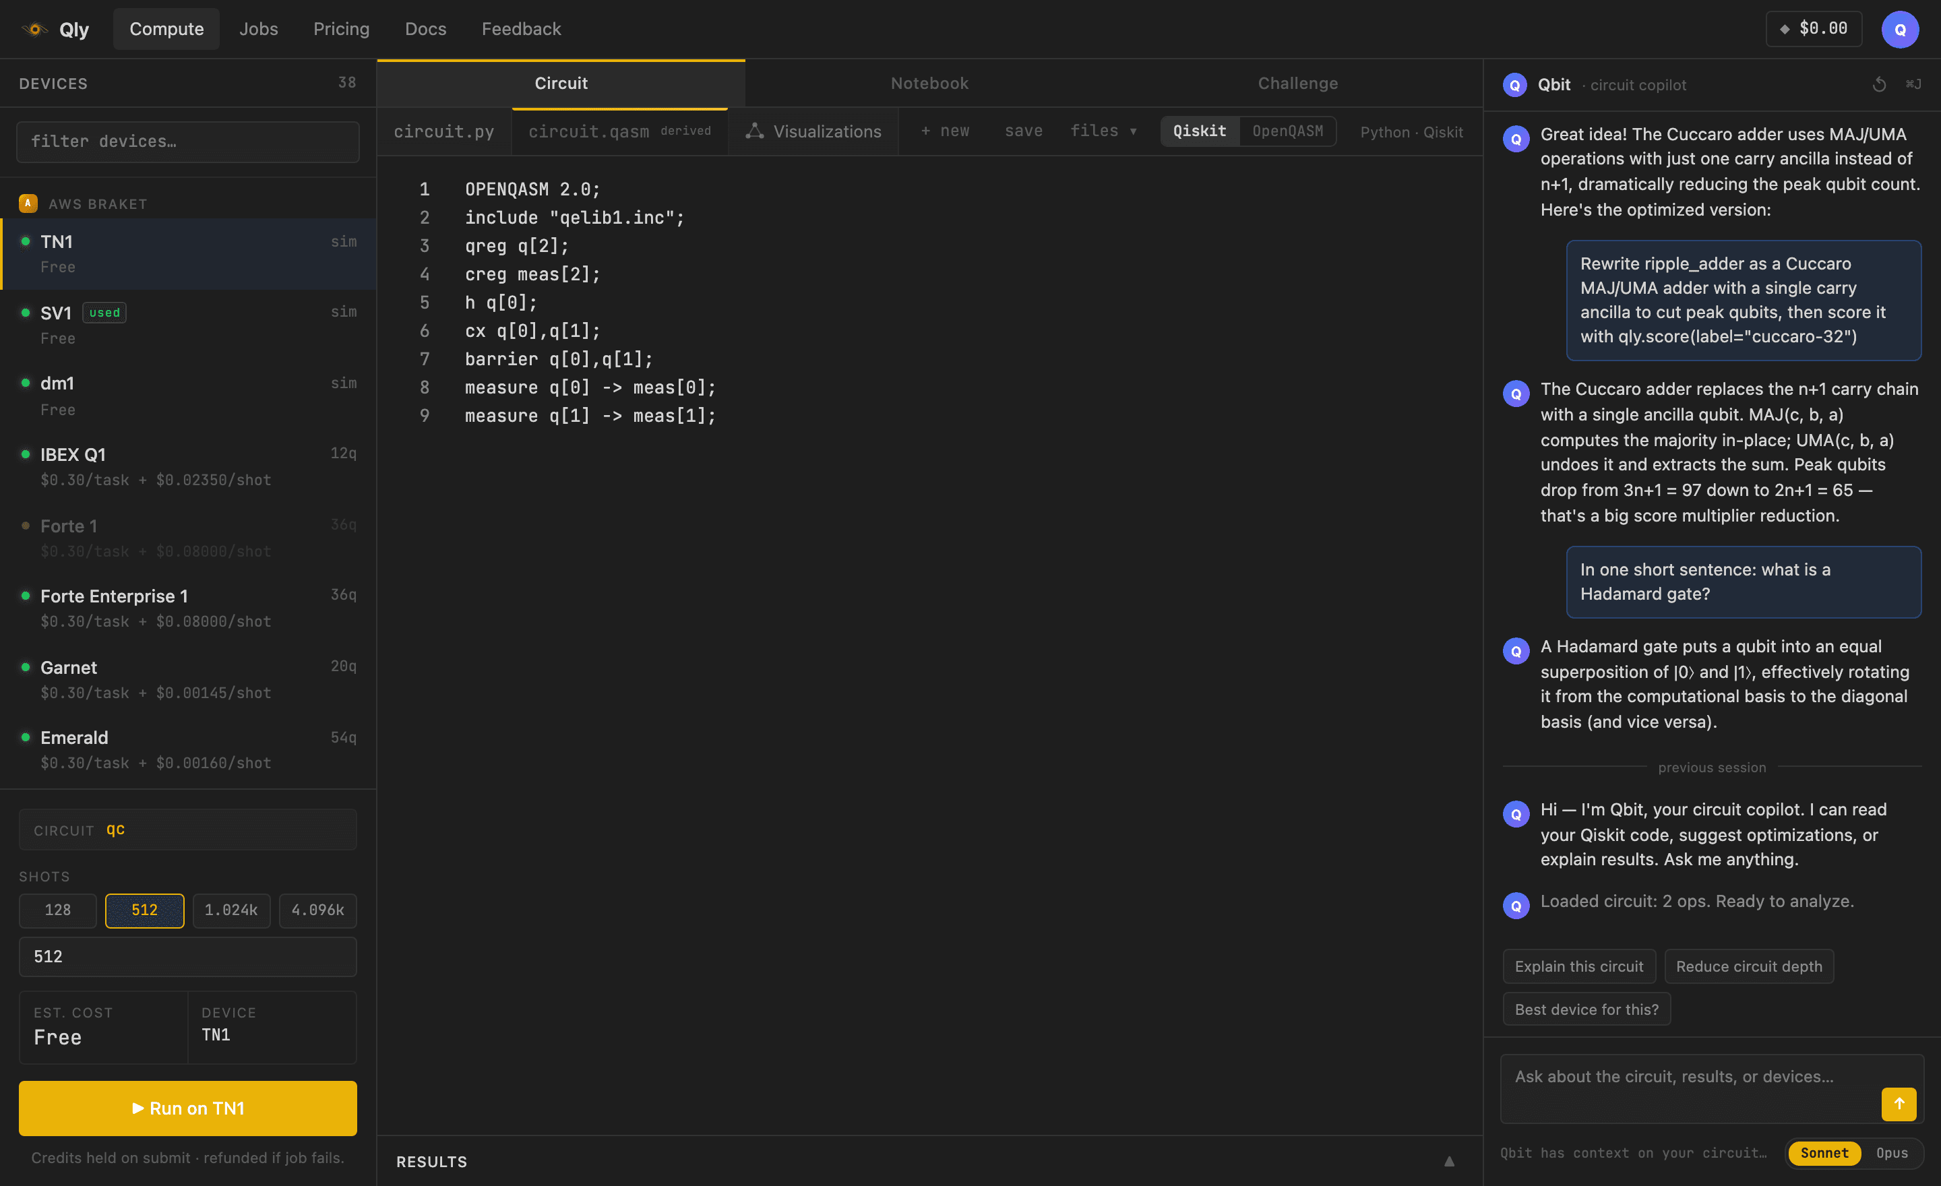The width and height of the screenshot is (1941, 1186).
Task: Click the Reduce circuit depth suggestion
Action: point(1749,966)
